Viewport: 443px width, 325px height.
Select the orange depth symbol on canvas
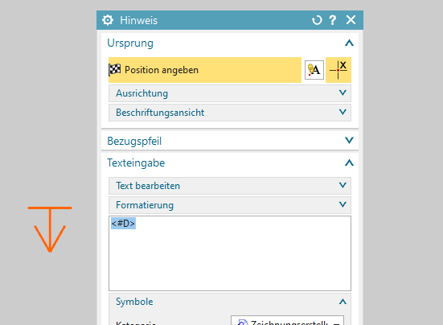[50, 229]
